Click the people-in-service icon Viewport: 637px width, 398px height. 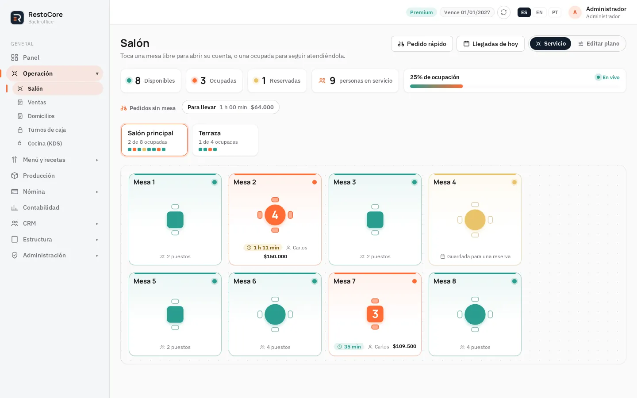pyautogui.click(x=322, y=80)
